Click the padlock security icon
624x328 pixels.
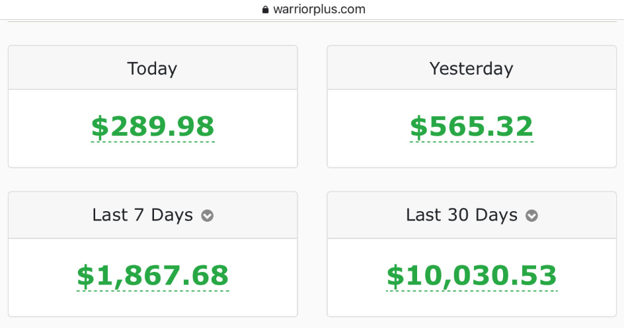click(266, 10)
